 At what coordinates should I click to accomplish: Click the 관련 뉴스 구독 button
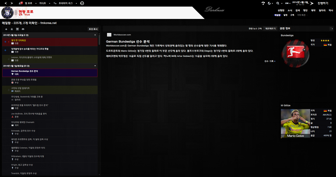255,29
